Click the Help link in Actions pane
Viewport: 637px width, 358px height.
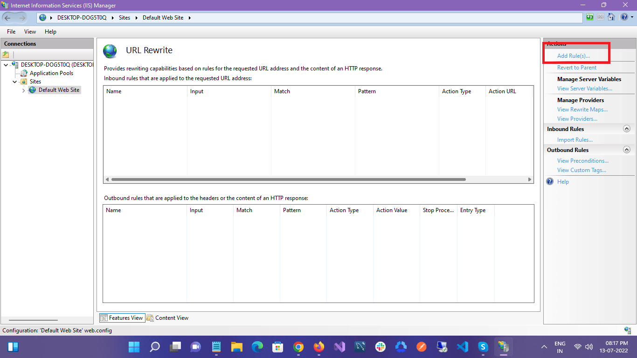pyautogui.click(x=563, y=182)
